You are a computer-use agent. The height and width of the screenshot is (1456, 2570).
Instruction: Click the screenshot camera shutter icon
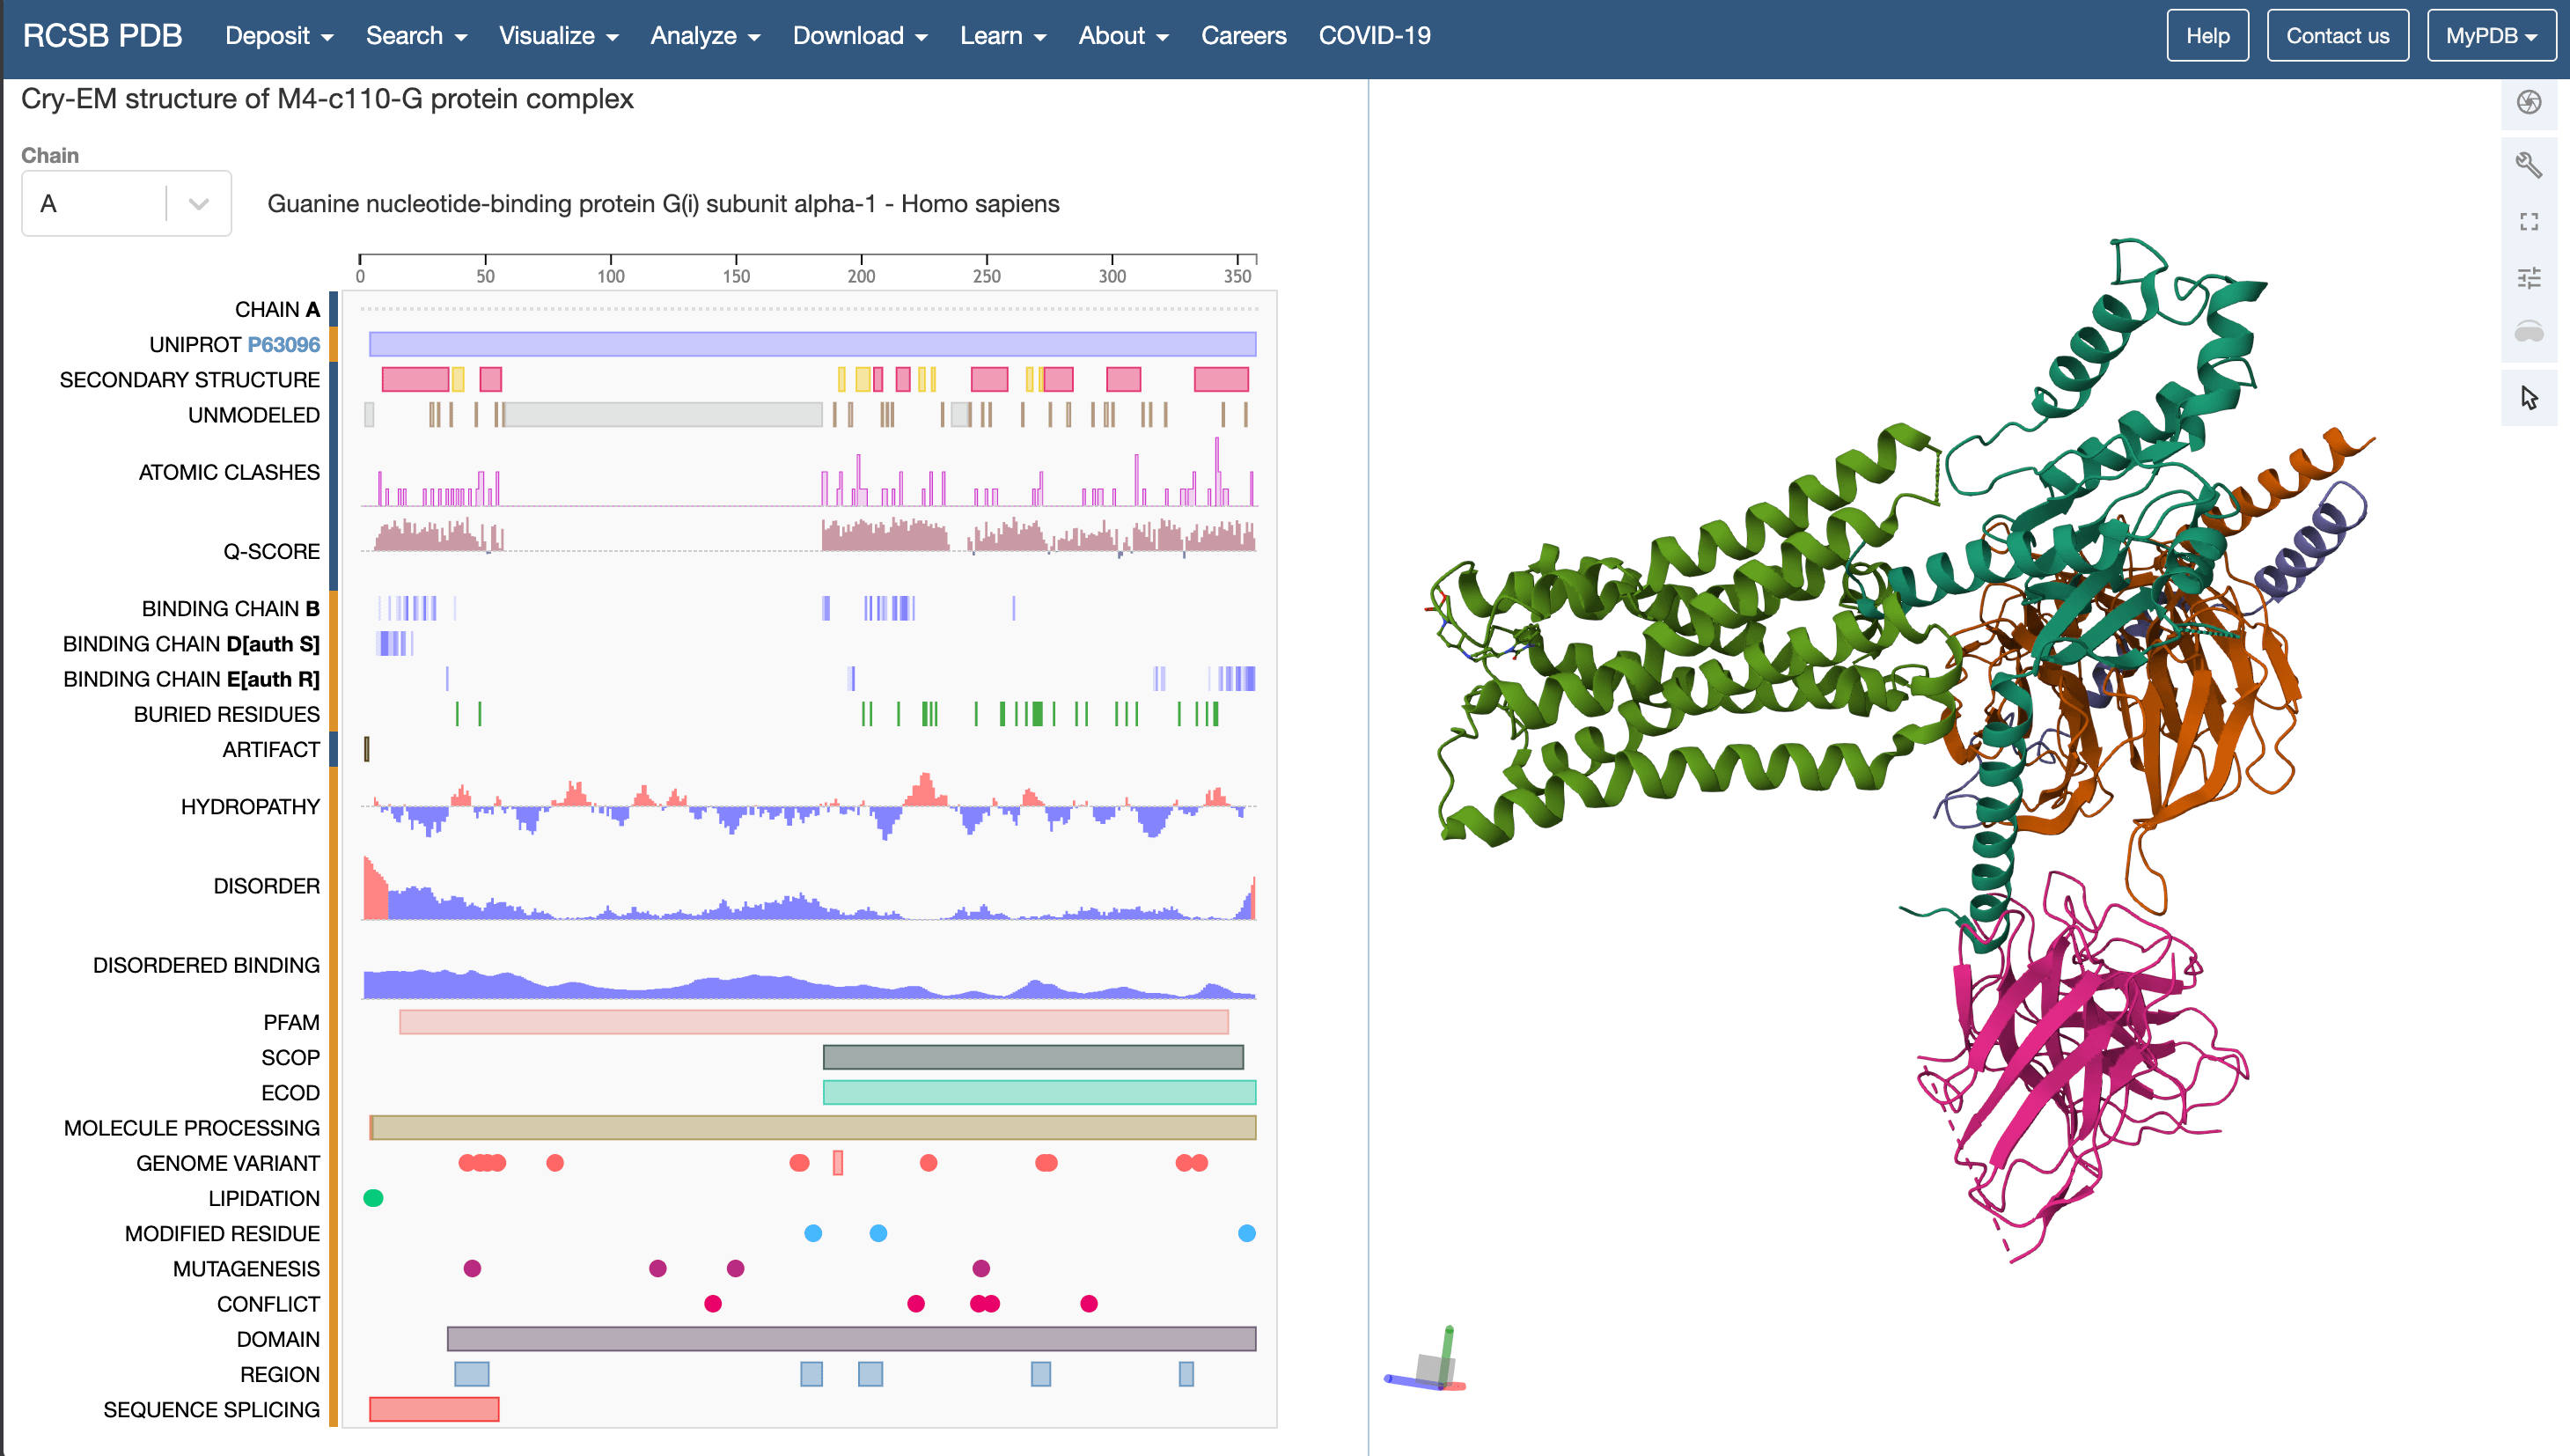pos(2528,102)
